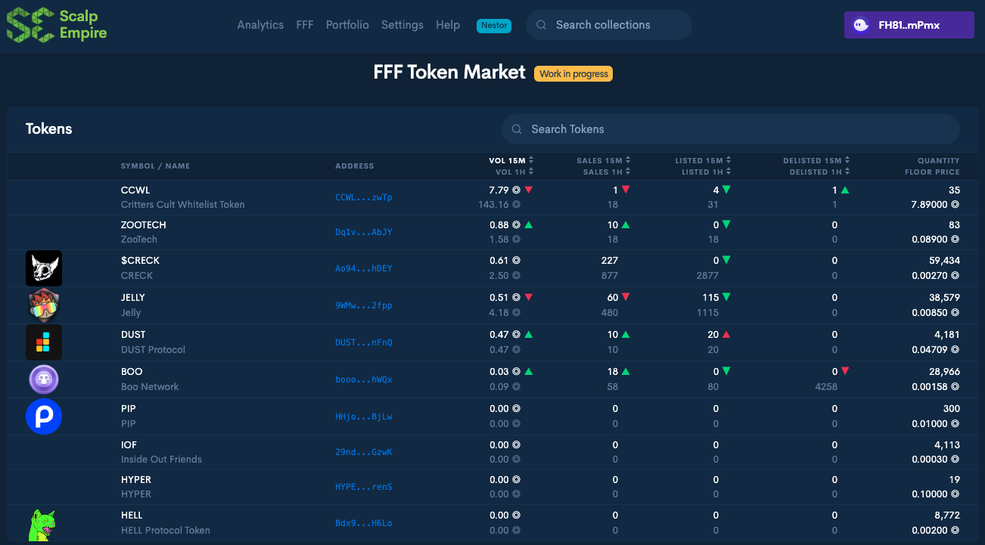
Task: Open the ZOOTECH address Dq1v...AbJY link
Action: click(x=364, y=232)
